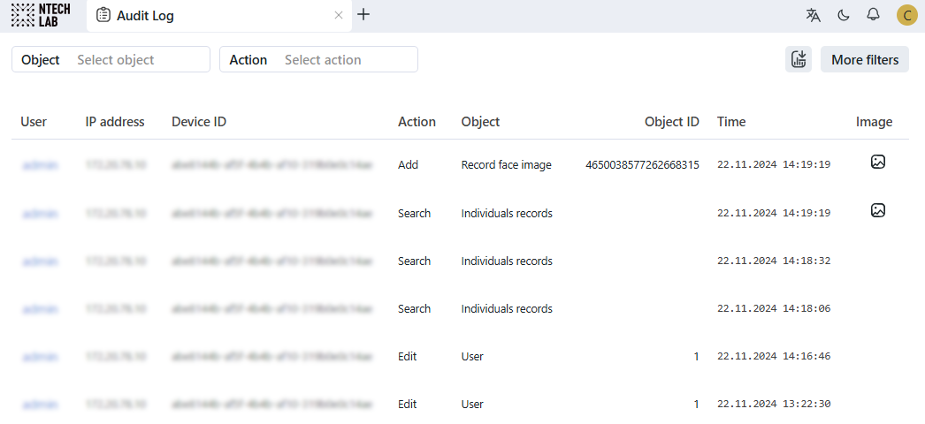The image size is (925, 424).
Task: Click the Object ID column header
Action: pos(671,122)
